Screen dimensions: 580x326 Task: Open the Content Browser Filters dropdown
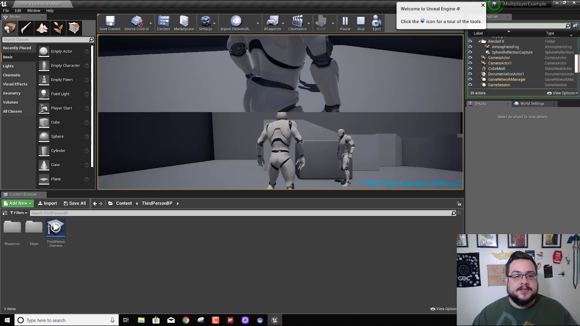pyautogui.click(x=19, y=213)
